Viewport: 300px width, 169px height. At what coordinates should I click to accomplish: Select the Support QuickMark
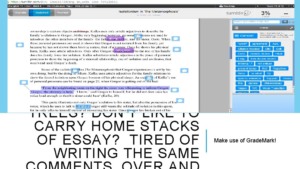click(272, 78)
